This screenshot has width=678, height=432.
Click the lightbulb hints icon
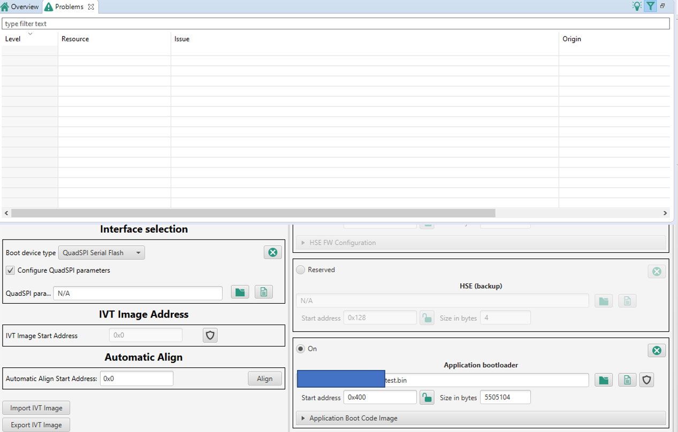[636, 6]
